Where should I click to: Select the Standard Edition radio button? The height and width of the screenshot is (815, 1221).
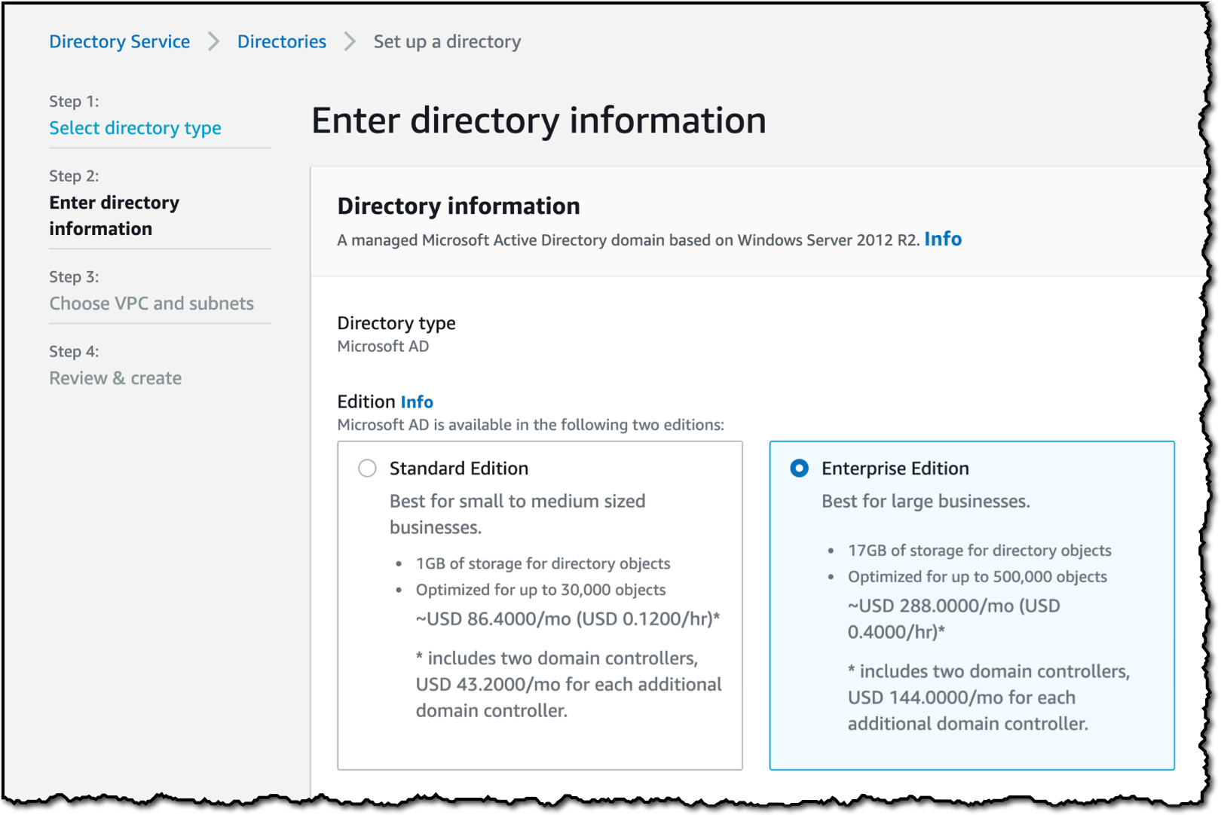pos(367,469)
